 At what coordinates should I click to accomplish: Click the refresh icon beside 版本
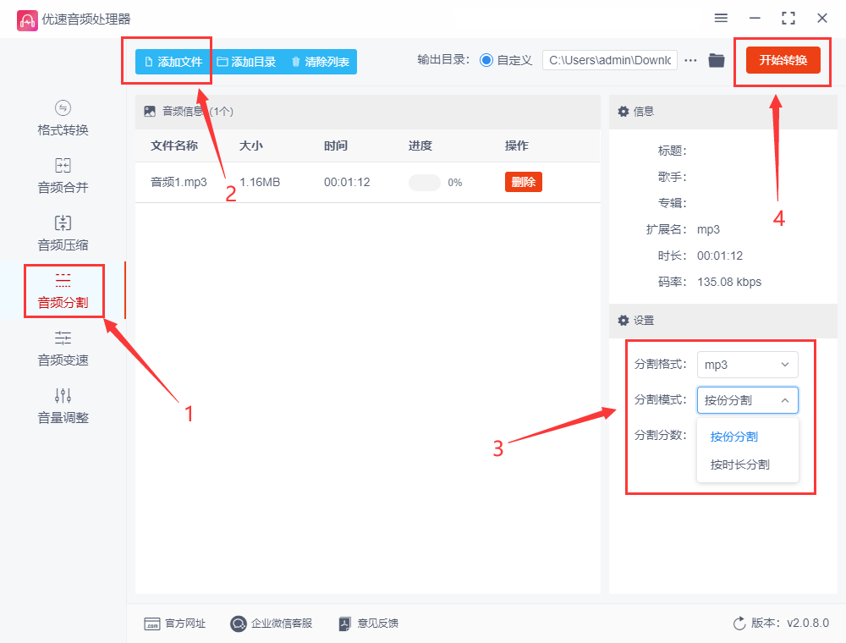[x=739, y=624]
